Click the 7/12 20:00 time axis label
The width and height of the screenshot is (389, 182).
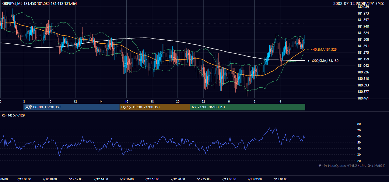point(178,179)
